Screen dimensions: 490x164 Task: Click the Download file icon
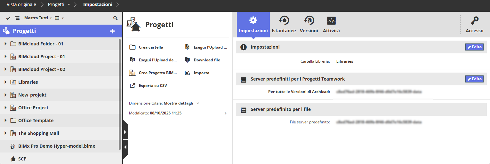coord(188,60)
